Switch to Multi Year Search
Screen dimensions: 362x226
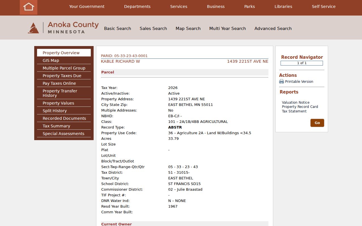[227, 29]
